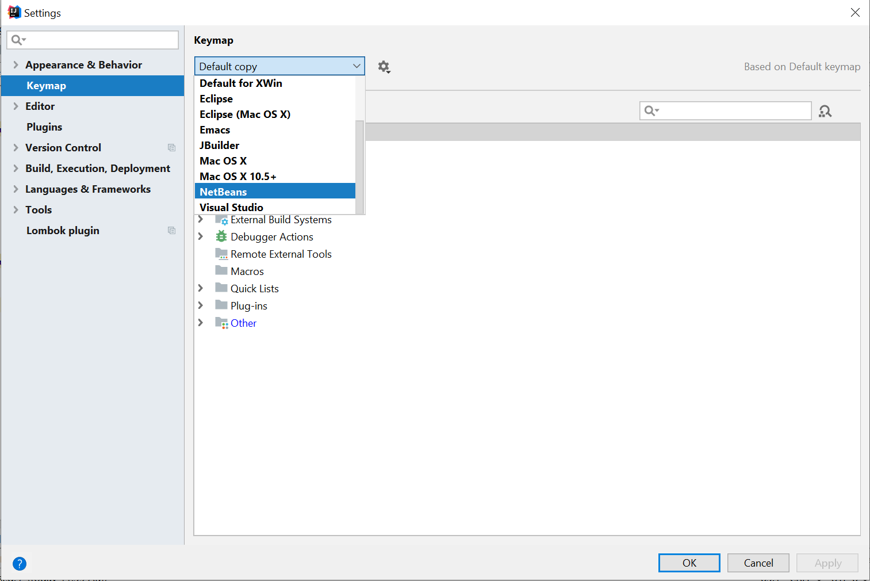Viewport: 870px width, 581px height.
Task: Expand the External Build Systems node
Action: point(201,219)
